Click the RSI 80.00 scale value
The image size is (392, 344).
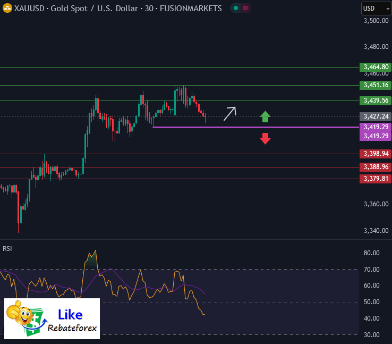(371, 253)
